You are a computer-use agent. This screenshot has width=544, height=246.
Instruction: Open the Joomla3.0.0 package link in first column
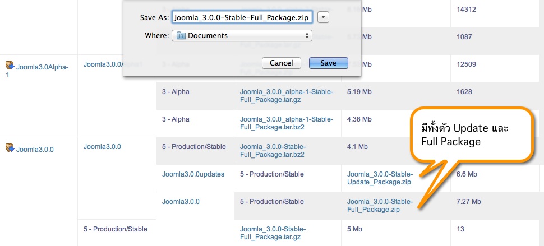coord(35,150)
